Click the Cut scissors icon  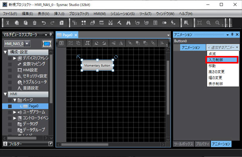coord(8,23)
